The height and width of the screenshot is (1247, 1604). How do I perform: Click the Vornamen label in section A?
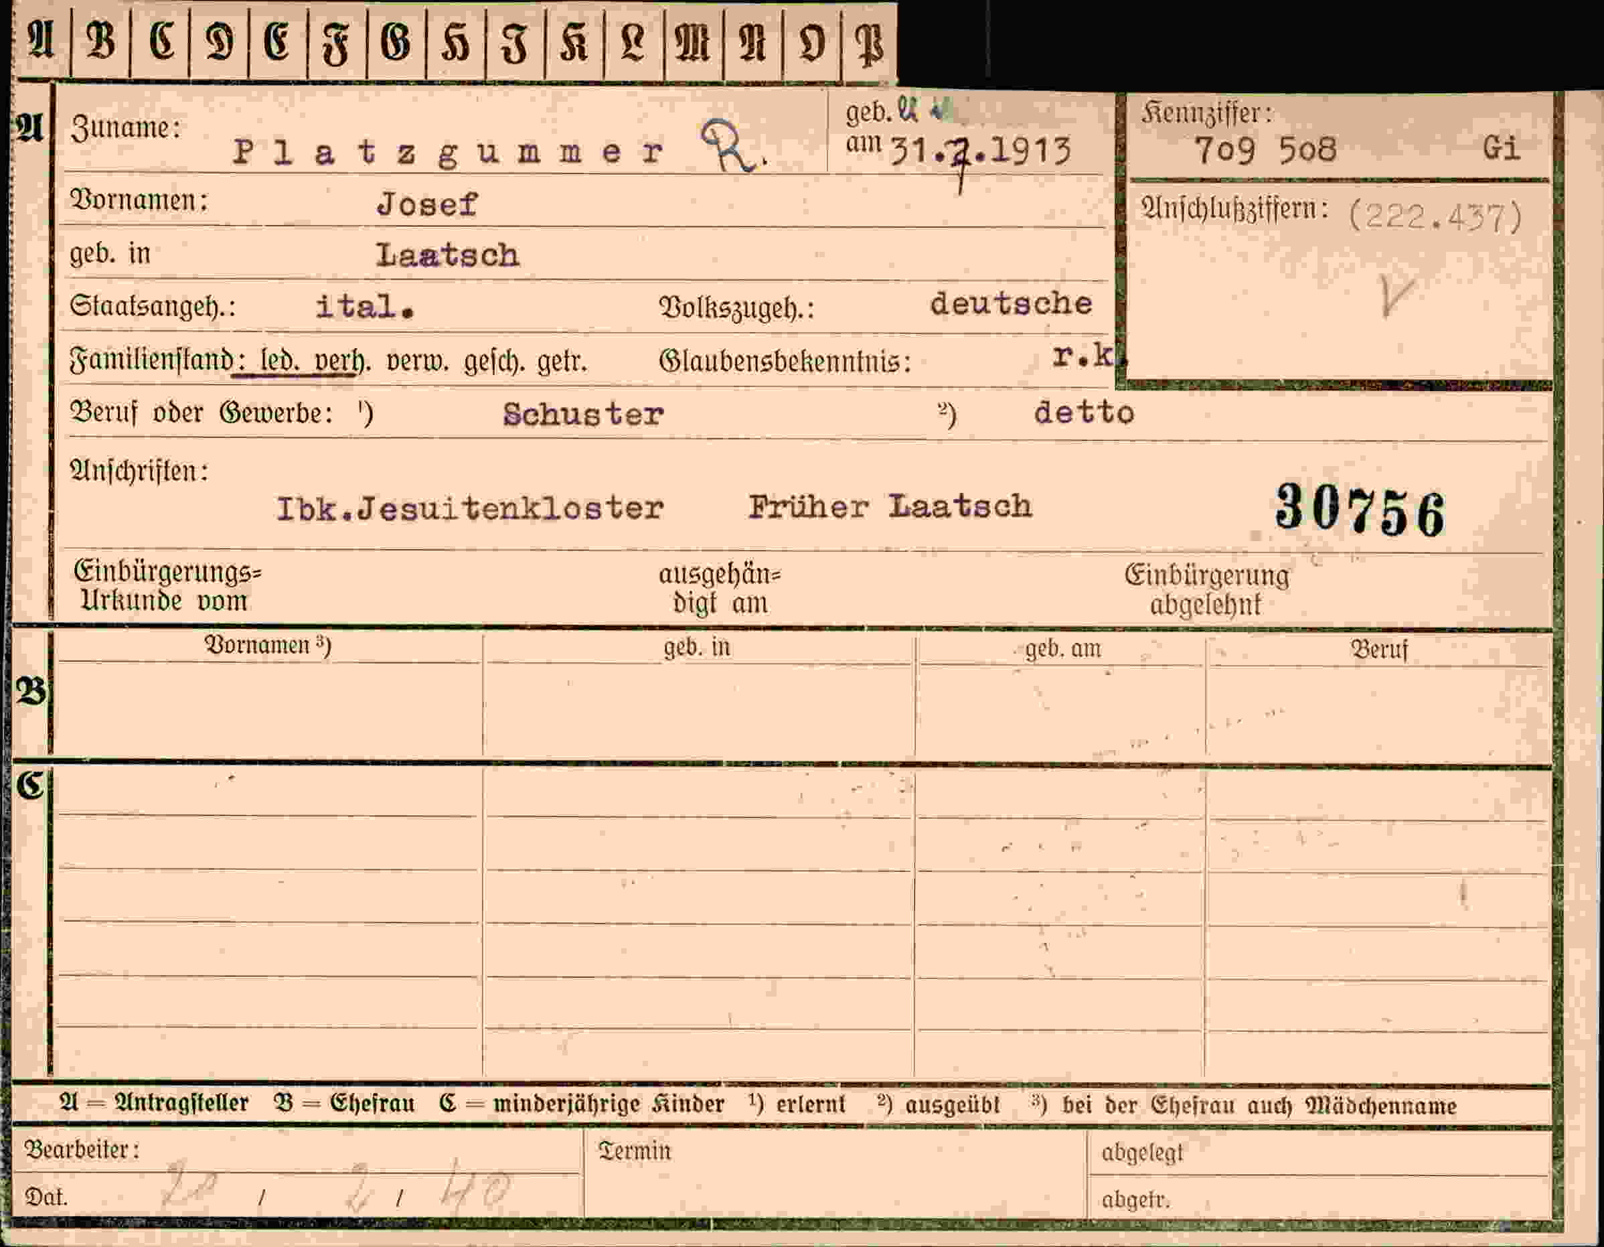[x=139, y=200]
